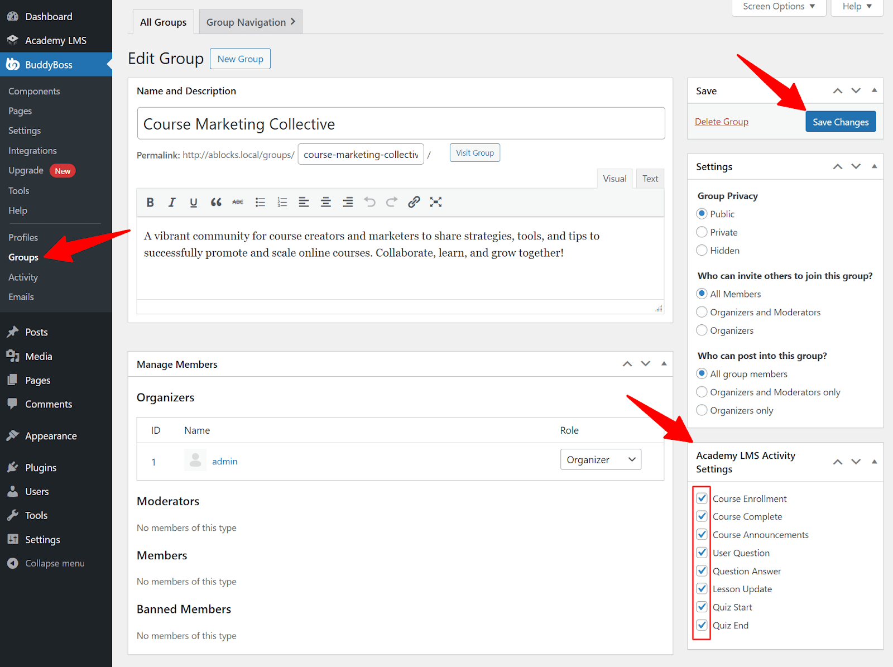
Task: Apply italic formatting to the description
Action: [x=171, y=202]
